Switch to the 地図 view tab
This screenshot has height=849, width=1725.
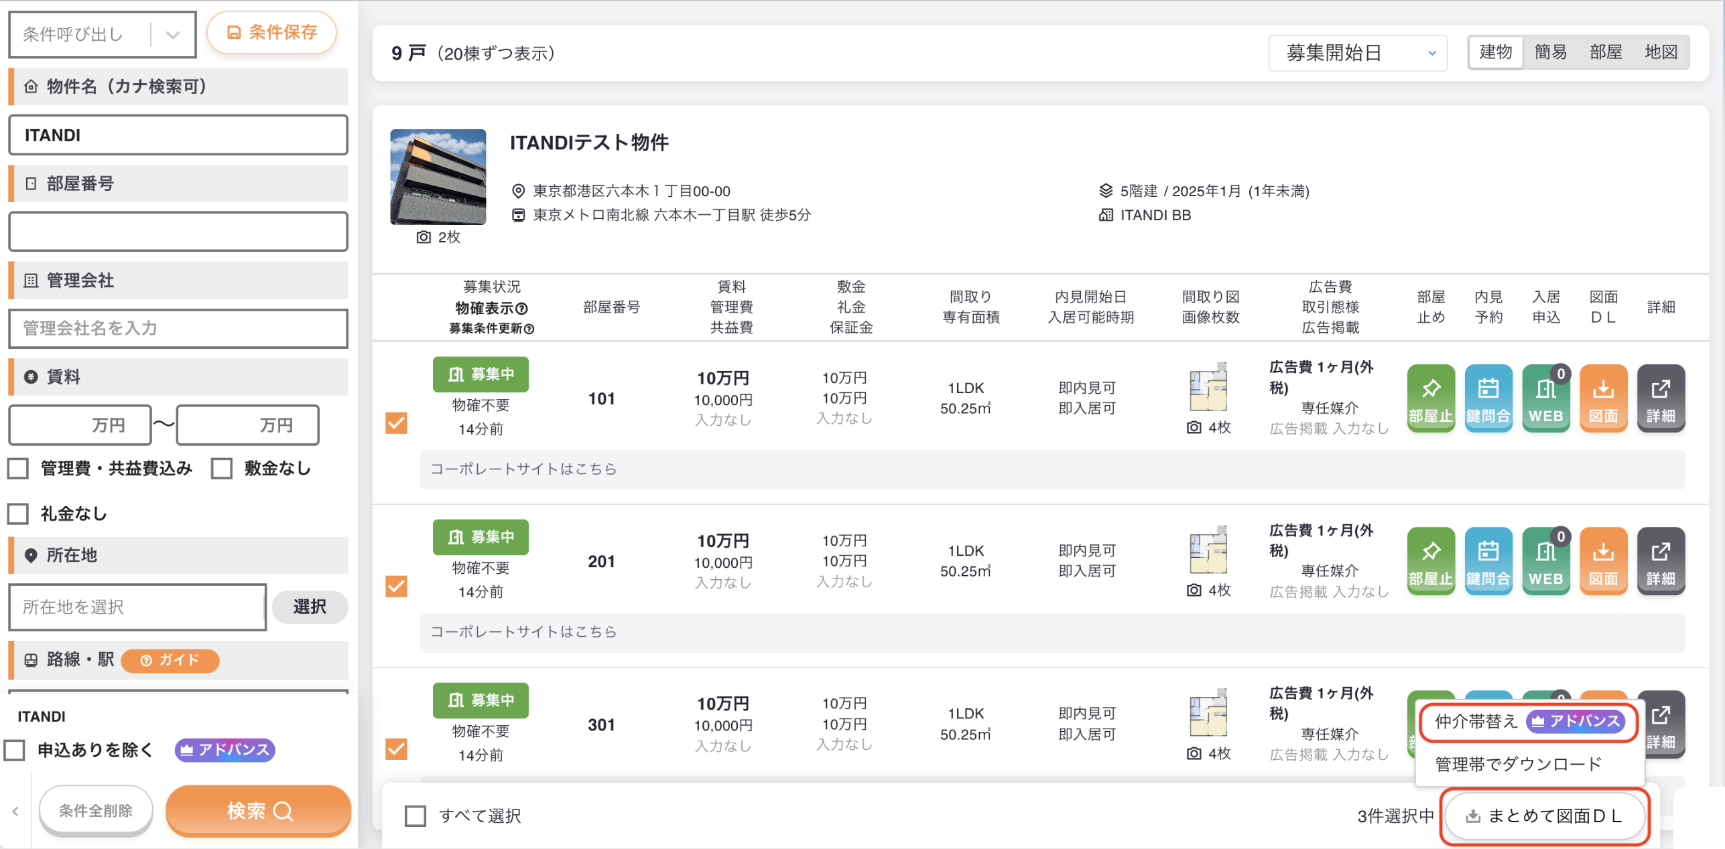[x=1661, y=52]
